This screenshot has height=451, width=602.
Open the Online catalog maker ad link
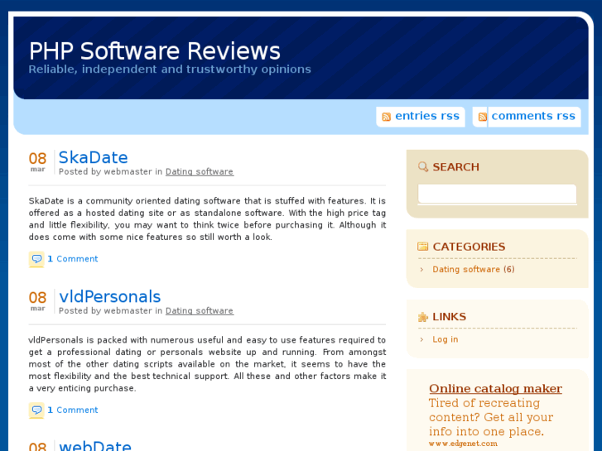click(496, 388)
